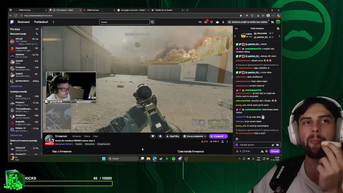Open the whispers chat bubble icon
The image size is (343, 193).
(x=211, y=22)
